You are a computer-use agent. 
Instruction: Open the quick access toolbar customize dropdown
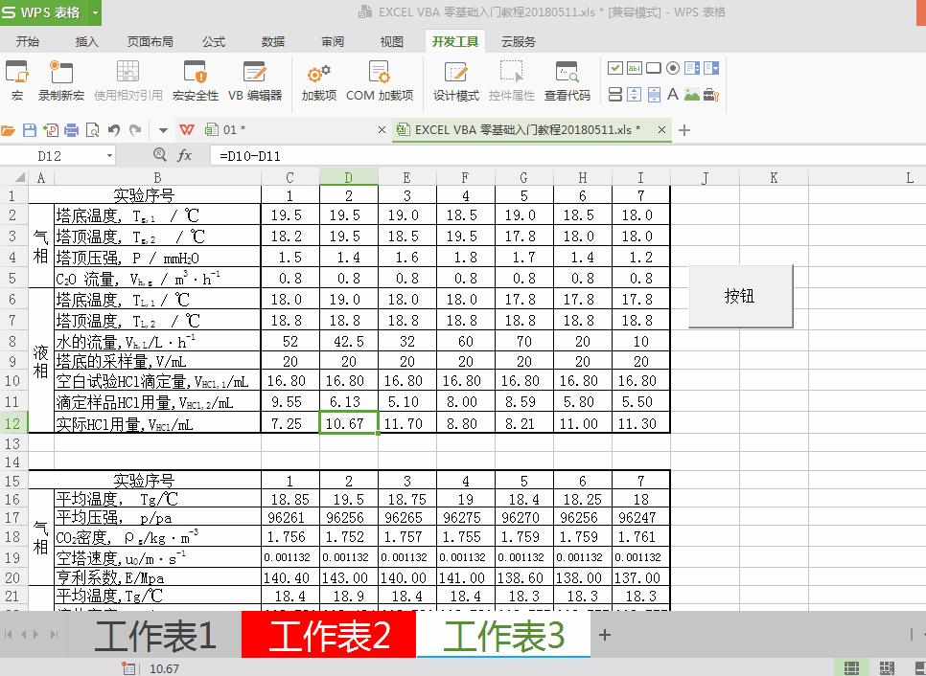click(x=161, y=129)
